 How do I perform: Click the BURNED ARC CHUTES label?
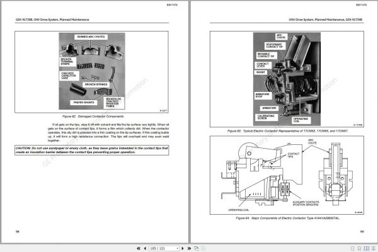91,37
